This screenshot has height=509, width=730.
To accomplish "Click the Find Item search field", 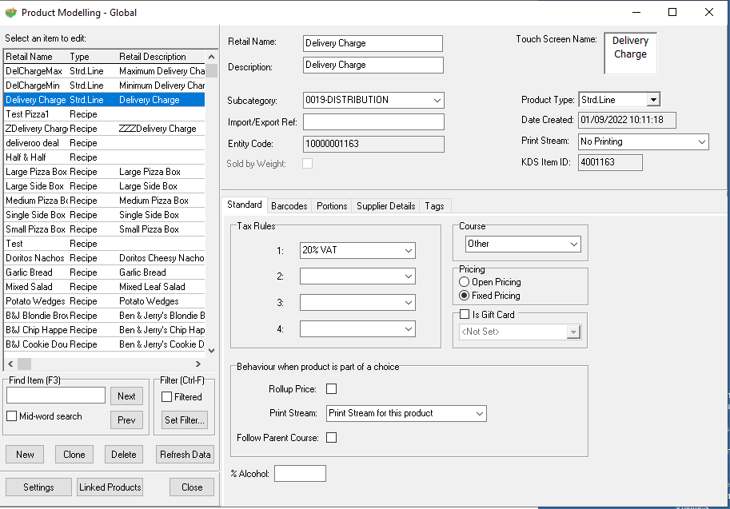I will tap(56, 396).
